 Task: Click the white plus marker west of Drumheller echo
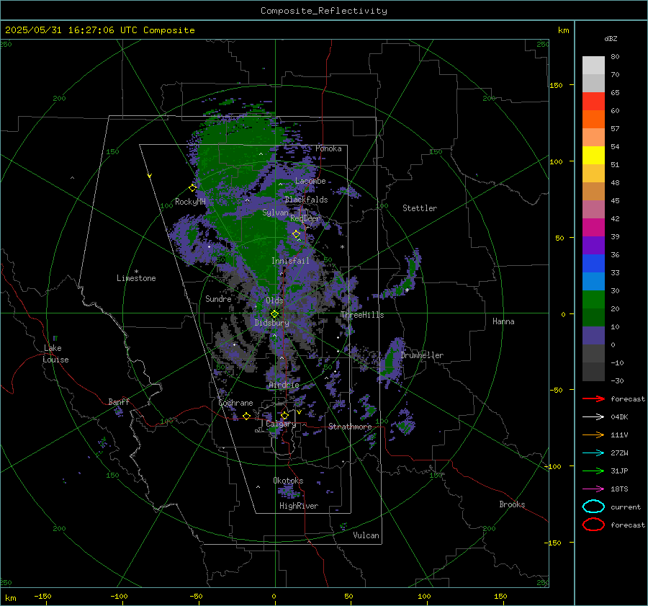[407, 290]
